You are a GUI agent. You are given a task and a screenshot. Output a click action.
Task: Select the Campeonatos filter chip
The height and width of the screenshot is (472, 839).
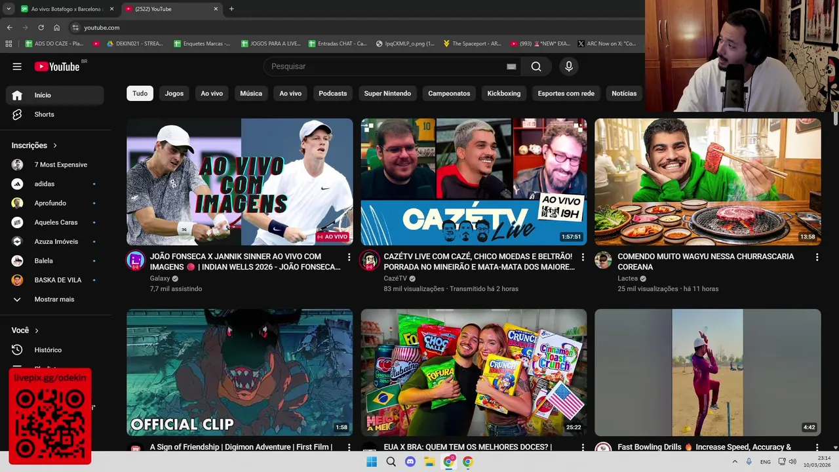[x=449, y=93]
